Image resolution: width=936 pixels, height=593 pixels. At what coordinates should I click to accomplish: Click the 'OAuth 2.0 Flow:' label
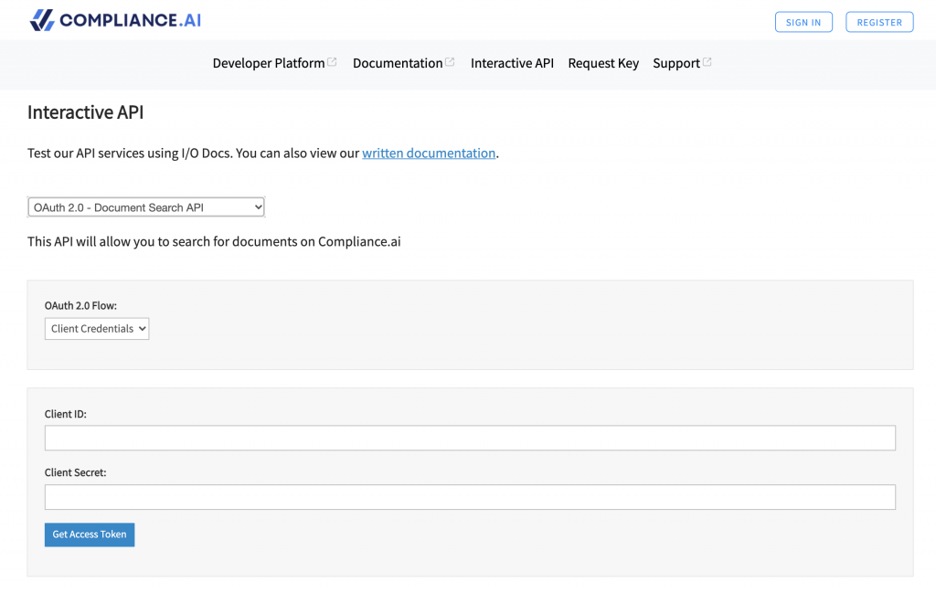tap(80, 305)
